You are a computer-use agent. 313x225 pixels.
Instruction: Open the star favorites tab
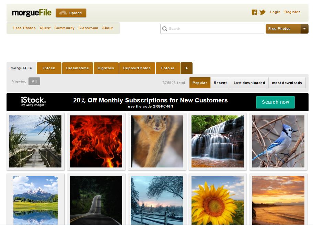tap(187, 68)
